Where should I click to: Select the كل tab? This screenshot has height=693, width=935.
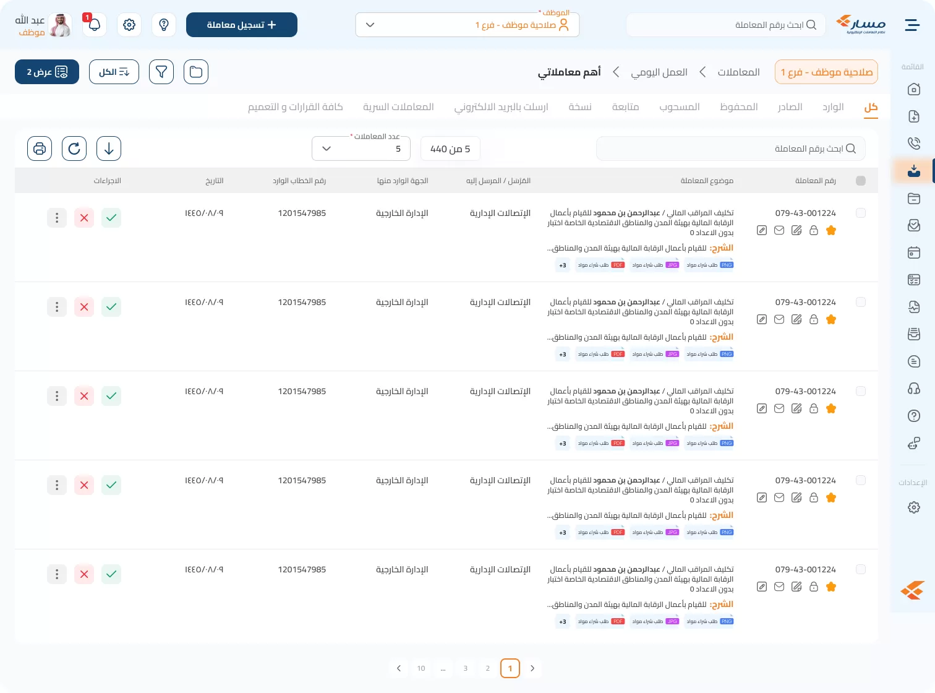(871, 107)
